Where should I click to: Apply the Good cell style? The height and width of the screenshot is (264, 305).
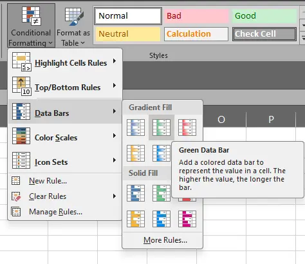tap(264, 16)
